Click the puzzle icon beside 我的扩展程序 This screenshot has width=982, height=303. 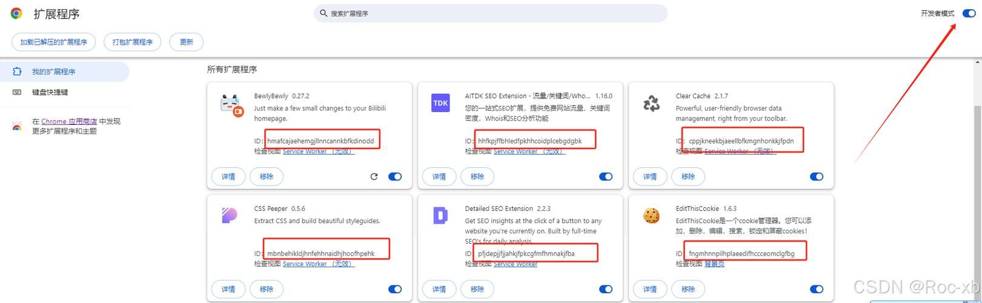pos(17,72)
